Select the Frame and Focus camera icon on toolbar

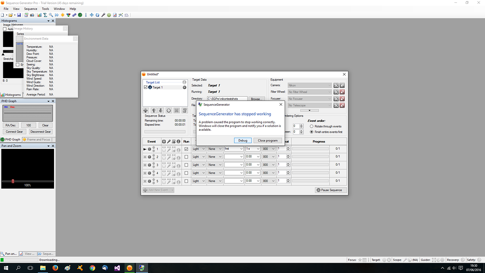[32, 15]
